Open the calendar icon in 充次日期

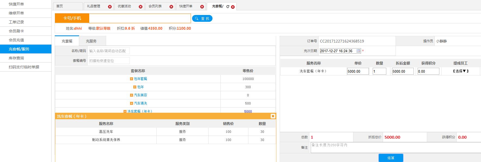(x=358, y=51)
